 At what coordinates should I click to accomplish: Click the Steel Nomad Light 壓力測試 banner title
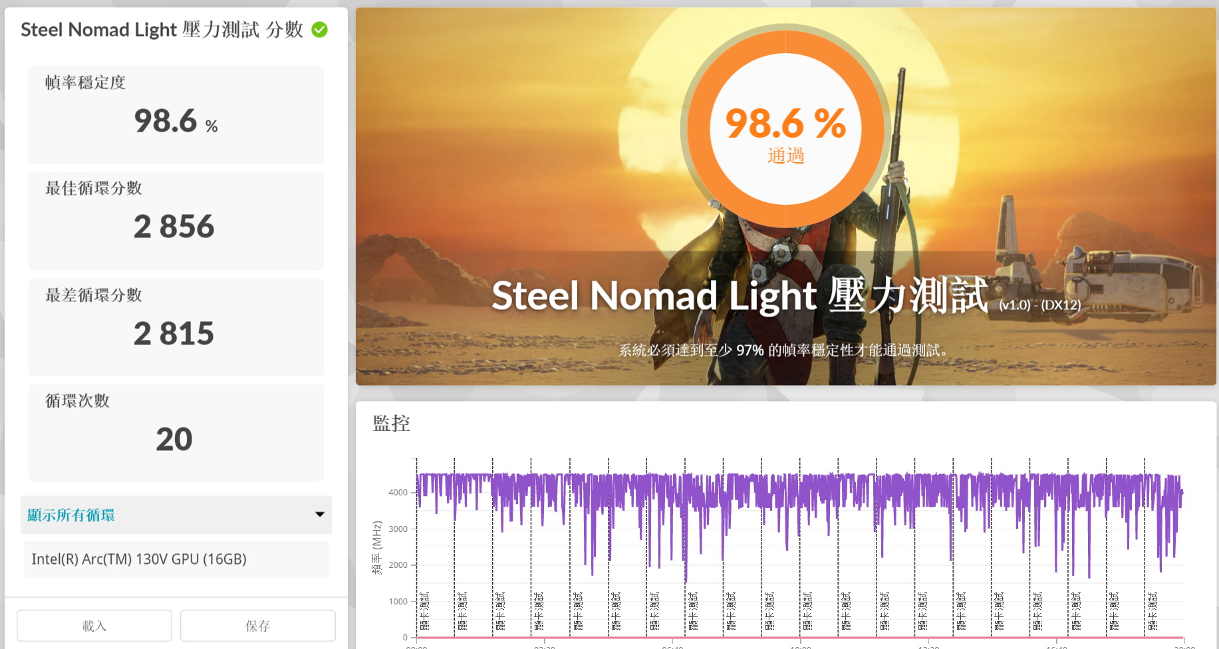pos(739,296)
